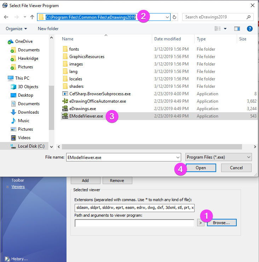
Task: Expand the view options dropdown arrow
Action: (225, 29)
